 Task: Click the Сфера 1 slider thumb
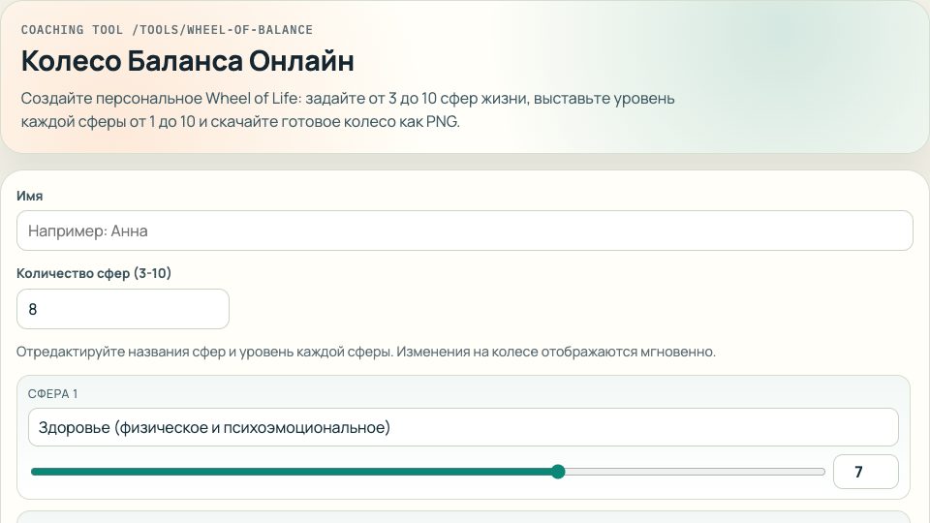tap(558, 472)
